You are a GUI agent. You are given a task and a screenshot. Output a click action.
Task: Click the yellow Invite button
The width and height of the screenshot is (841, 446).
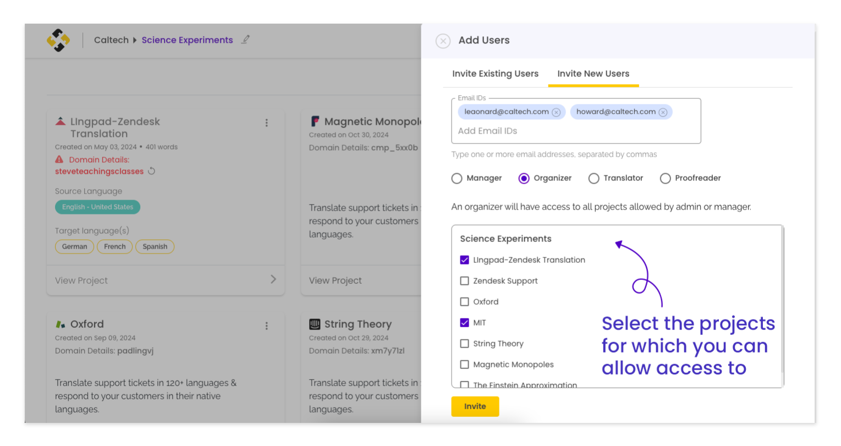(x=475, y=406)
